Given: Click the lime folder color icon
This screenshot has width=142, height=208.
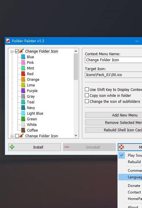Looking at the screenshot, I should (x=23, y=85).
